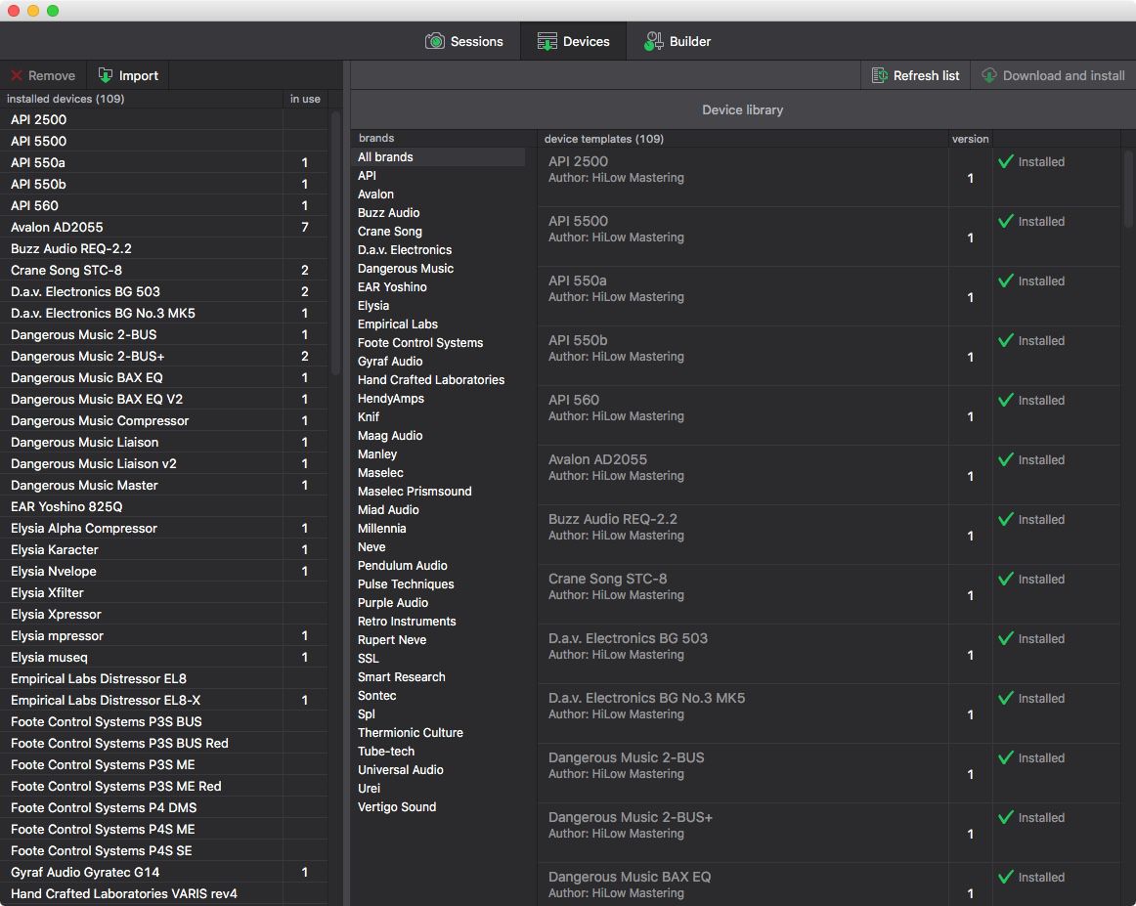
Task: Click the green checkmark beside API 560 template
Action: pos(1006,400)
